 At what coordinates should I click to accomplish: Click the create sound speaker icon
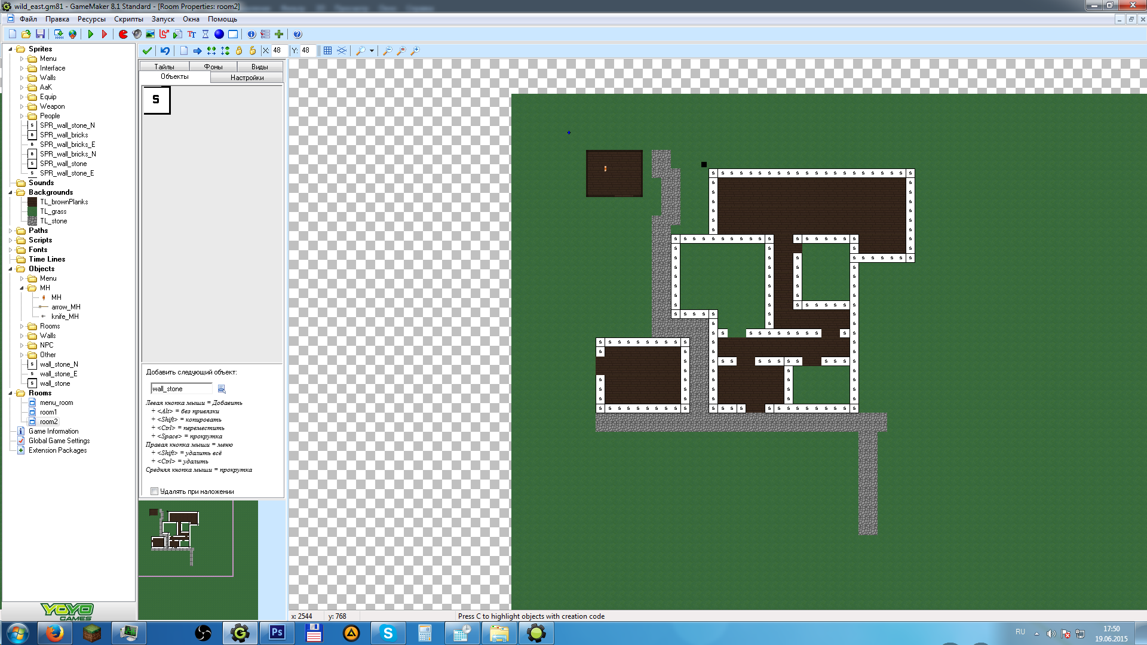tap(137, 34)
